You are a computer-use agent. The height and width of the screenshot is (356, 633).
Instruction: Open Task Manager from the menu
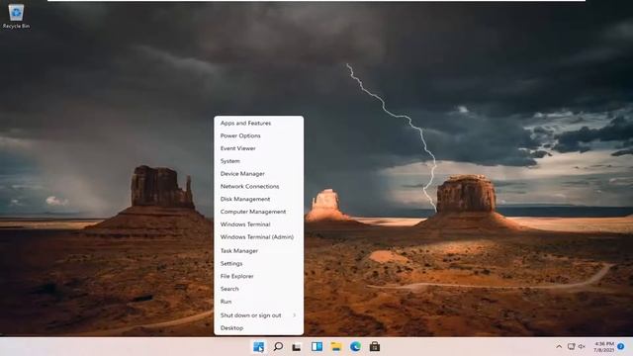[x=259, y=250]
